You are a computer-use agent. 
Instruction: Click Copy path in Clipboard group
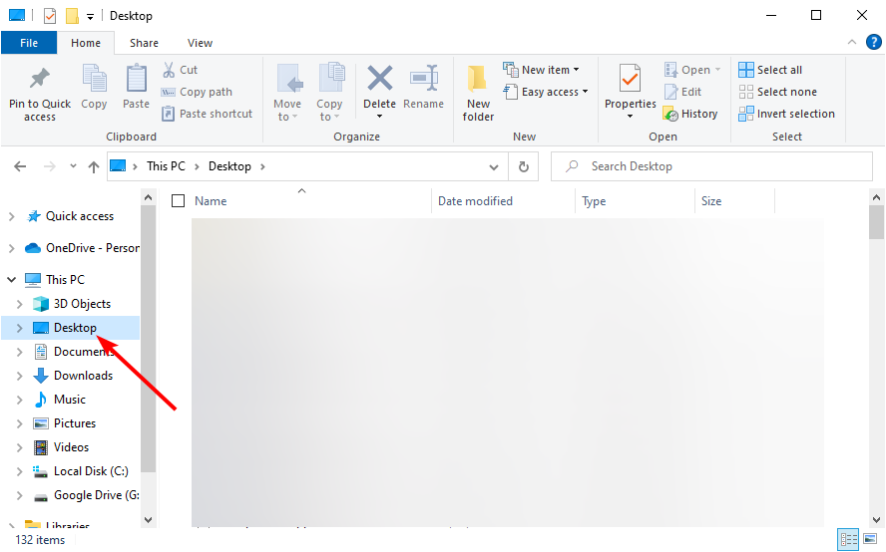coord(197,92)
